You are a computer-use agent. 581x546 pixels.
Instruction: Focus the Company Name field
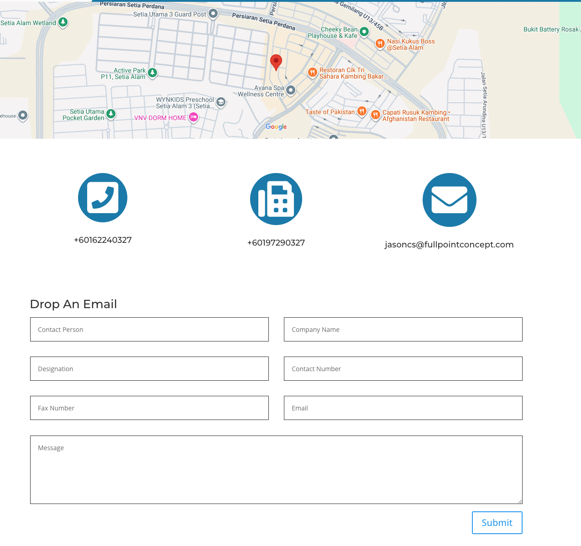click(x=403, y=330)
